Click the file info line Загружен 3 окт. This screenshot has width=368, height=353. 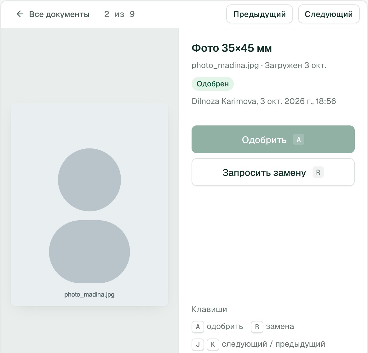coord(259,66)
